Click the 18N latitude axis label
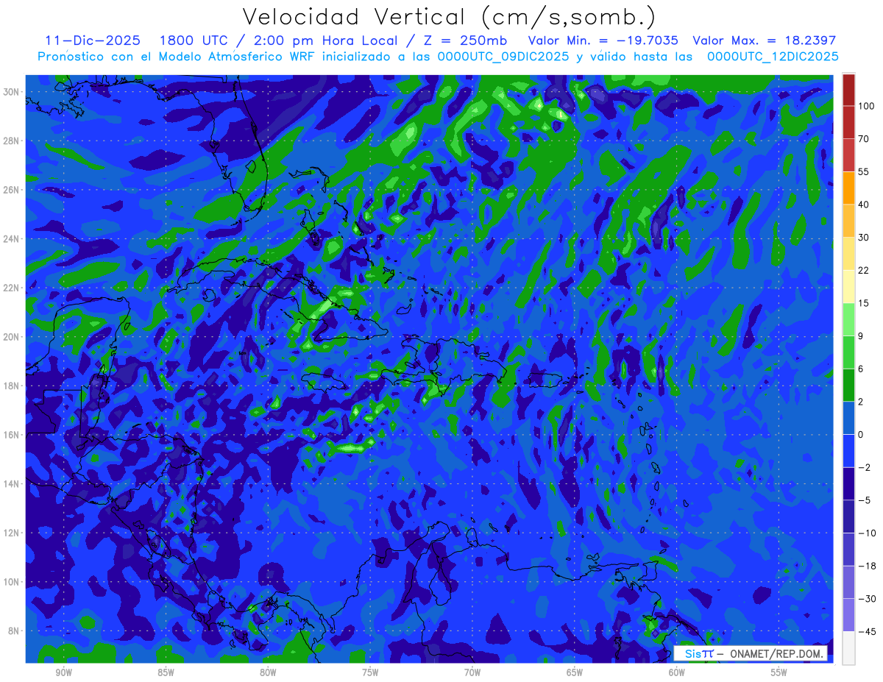Image resolution: width=883 pixels, height=682 pixels. 13,386
